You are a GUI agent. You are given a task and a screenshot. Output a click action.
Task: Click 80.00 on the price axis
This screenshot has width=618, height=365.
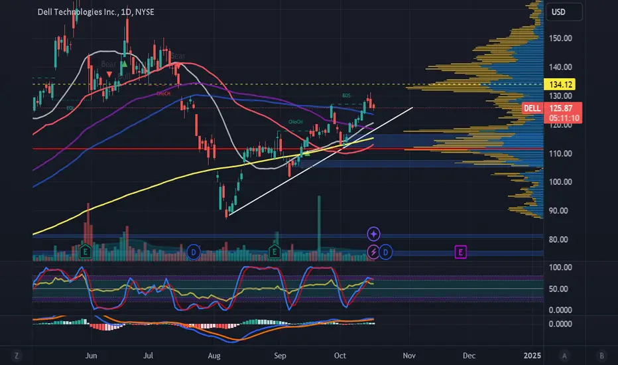click(558, 240)
